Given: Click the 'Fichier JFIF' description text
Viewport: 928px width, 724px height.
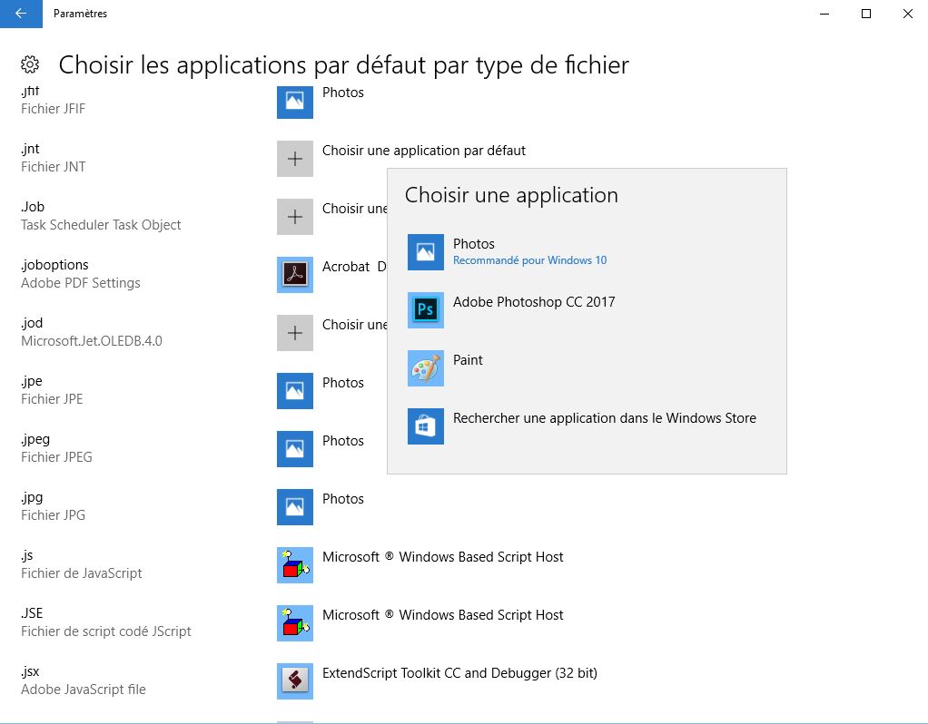Looking at the screenshot, I should pos(54,109).
